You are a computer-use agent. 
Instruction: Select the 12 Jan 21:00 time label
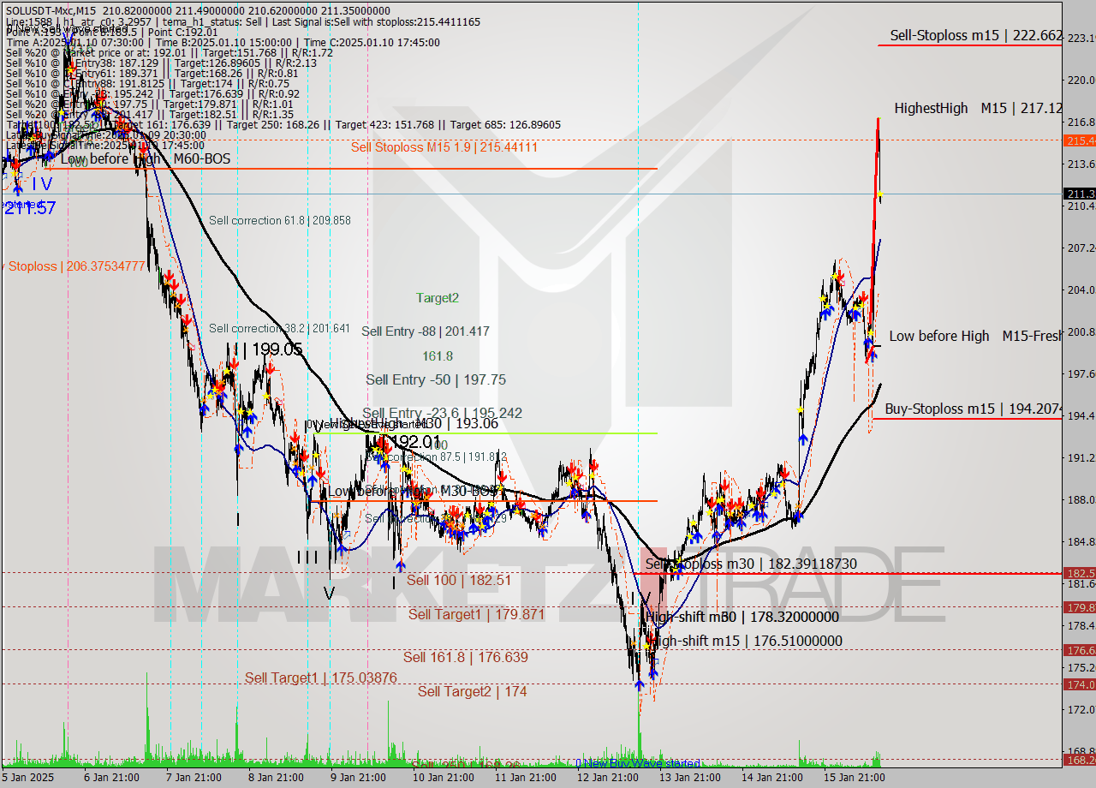[606, 778]
